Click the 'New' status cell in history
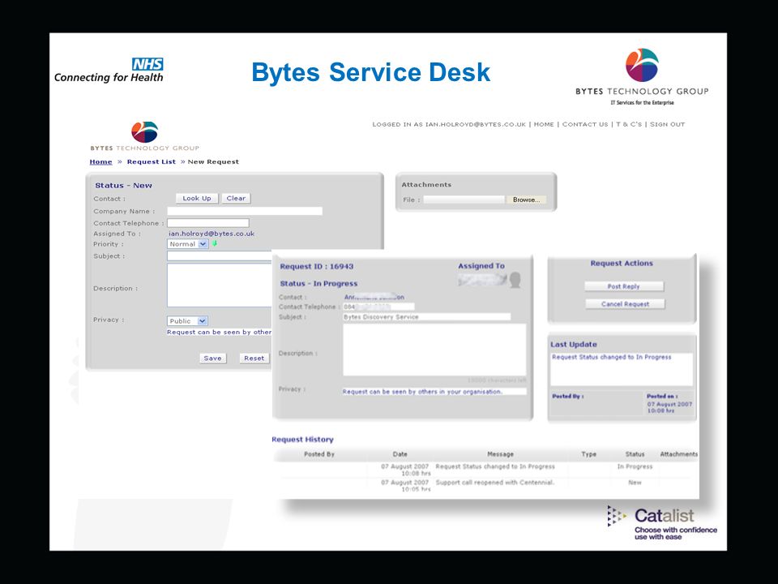Screen dimensions: 778x584 tap(635, 482)
